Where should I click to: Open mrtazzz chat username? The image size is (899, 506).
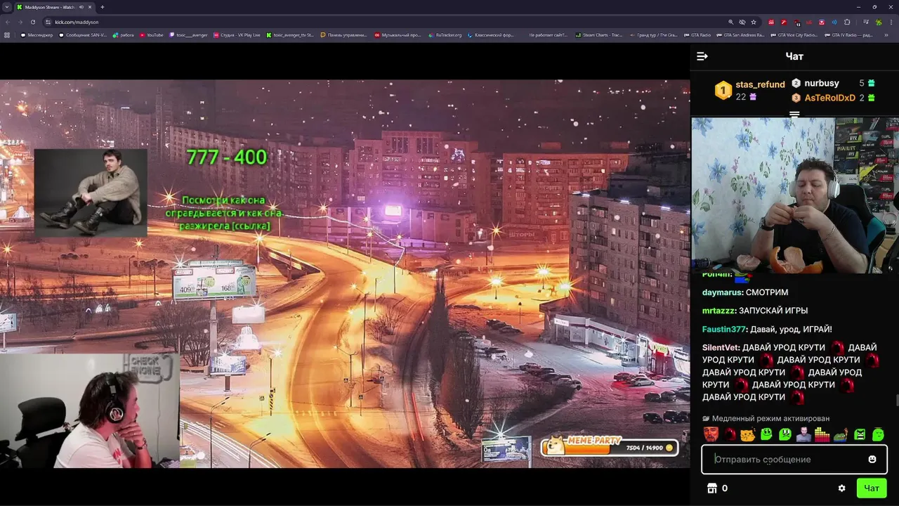click(x=719, y=311)
